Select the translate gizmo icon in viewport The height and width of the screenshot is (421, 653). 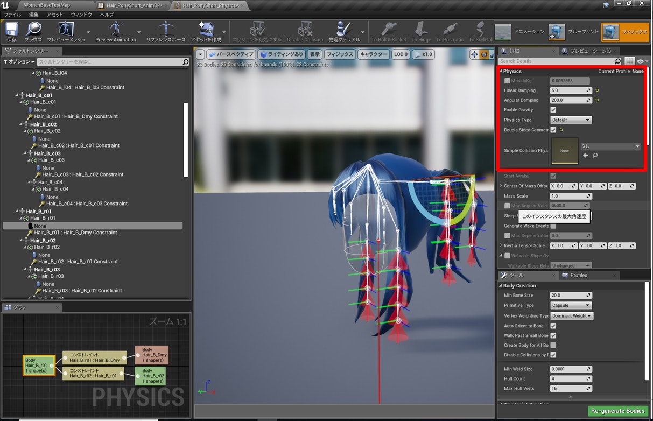pos(474,54)
